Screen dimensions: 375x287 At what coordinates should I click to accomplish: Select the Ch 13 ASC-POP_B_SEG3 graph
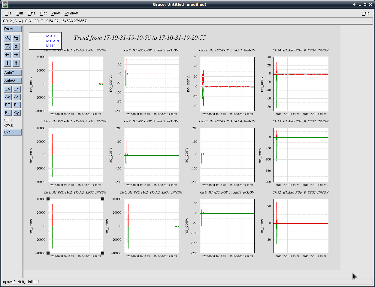(x=301, y=155)
